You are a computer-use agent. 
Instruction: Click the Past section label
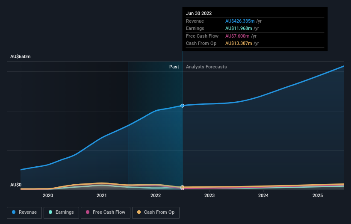pyautogui.click(x=174, y=67)
